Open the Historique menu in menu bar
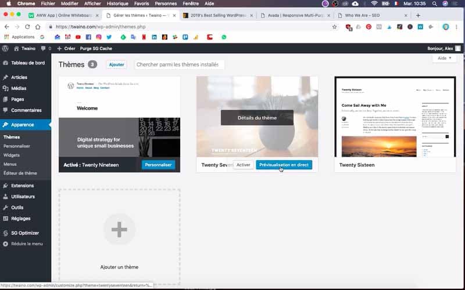 pyautogui.click(x=117, y=3)
